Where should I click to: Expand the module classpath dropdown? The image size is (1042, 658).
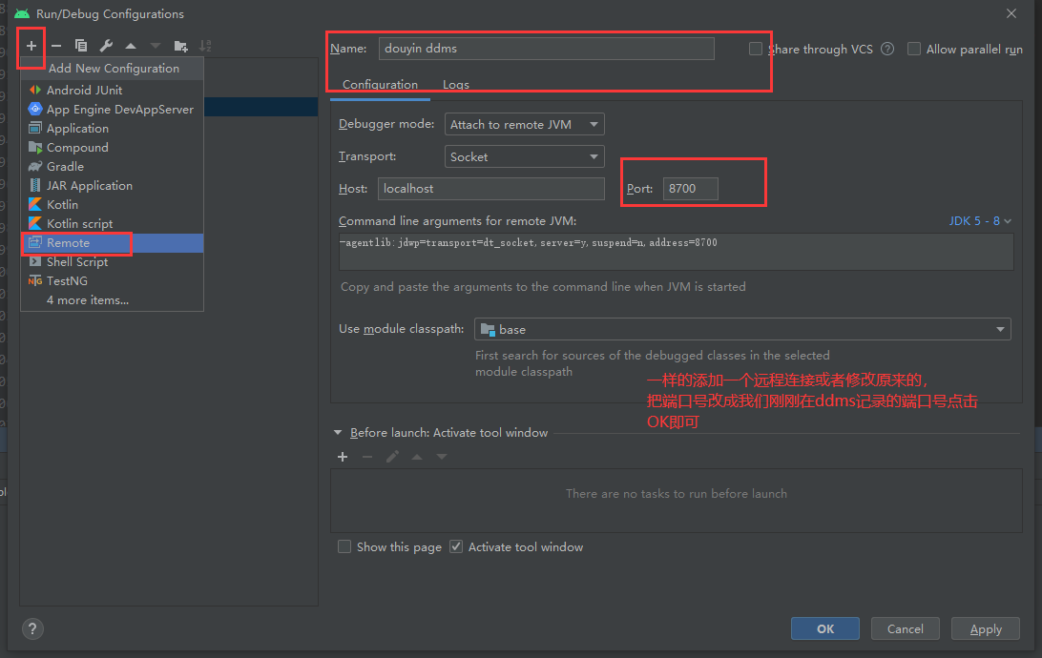point(741,330)
